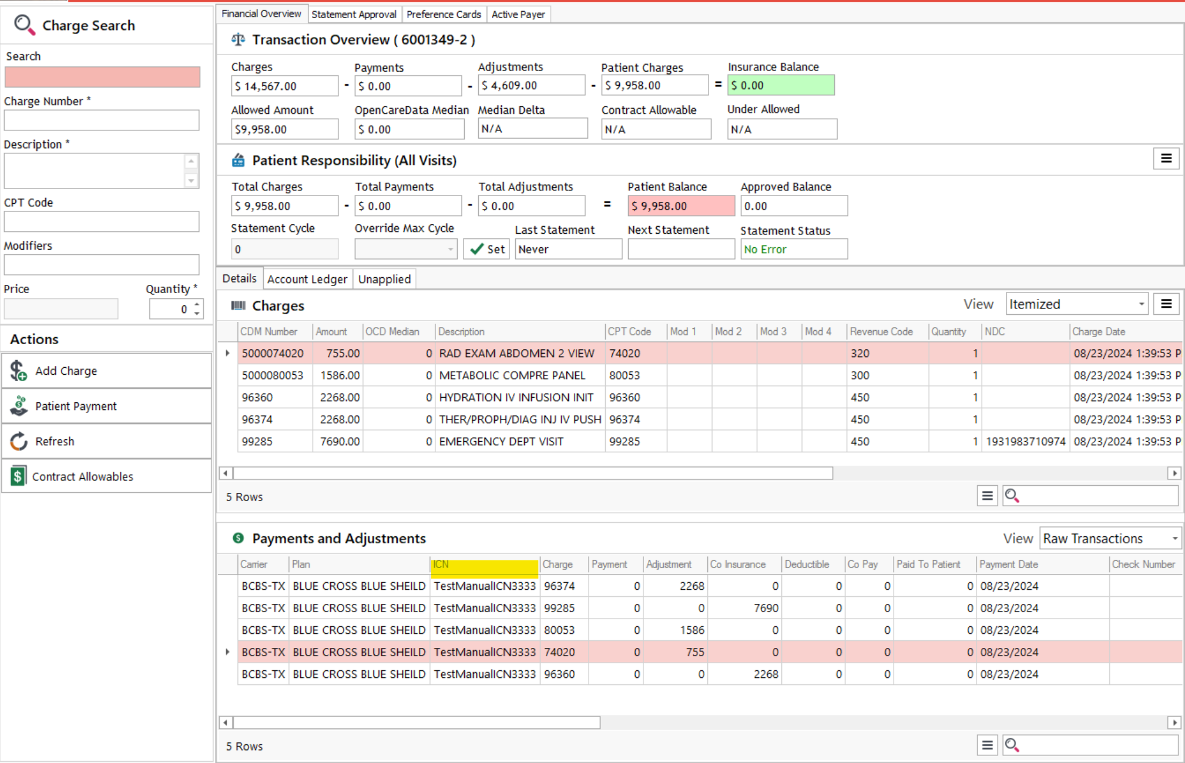Click the yellow-highlighted ICN column header
Screen dimensions: 1185x763
[x=484, y=564]
